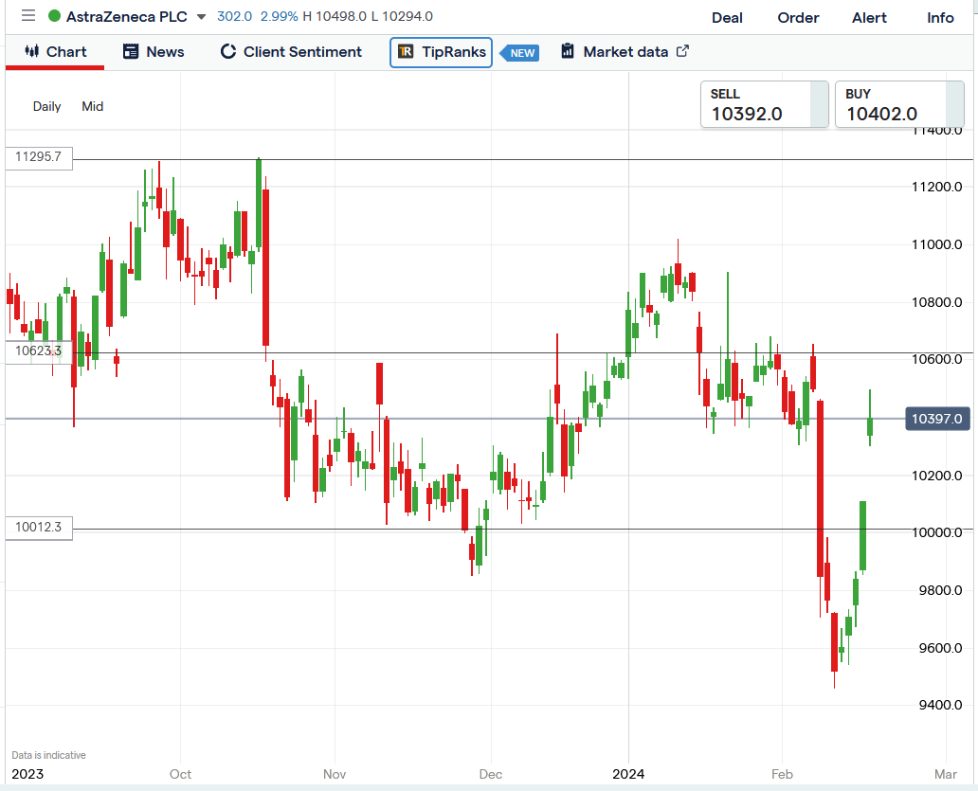Click the 9800.0 price axis label
Screen dimensions: 978x791
pos(940,590)
